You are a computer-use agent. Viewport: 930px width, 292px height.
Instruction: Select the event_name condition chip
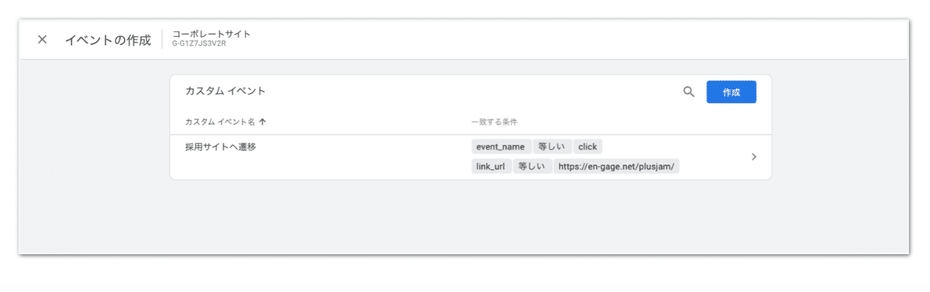[x=501, y=146]
